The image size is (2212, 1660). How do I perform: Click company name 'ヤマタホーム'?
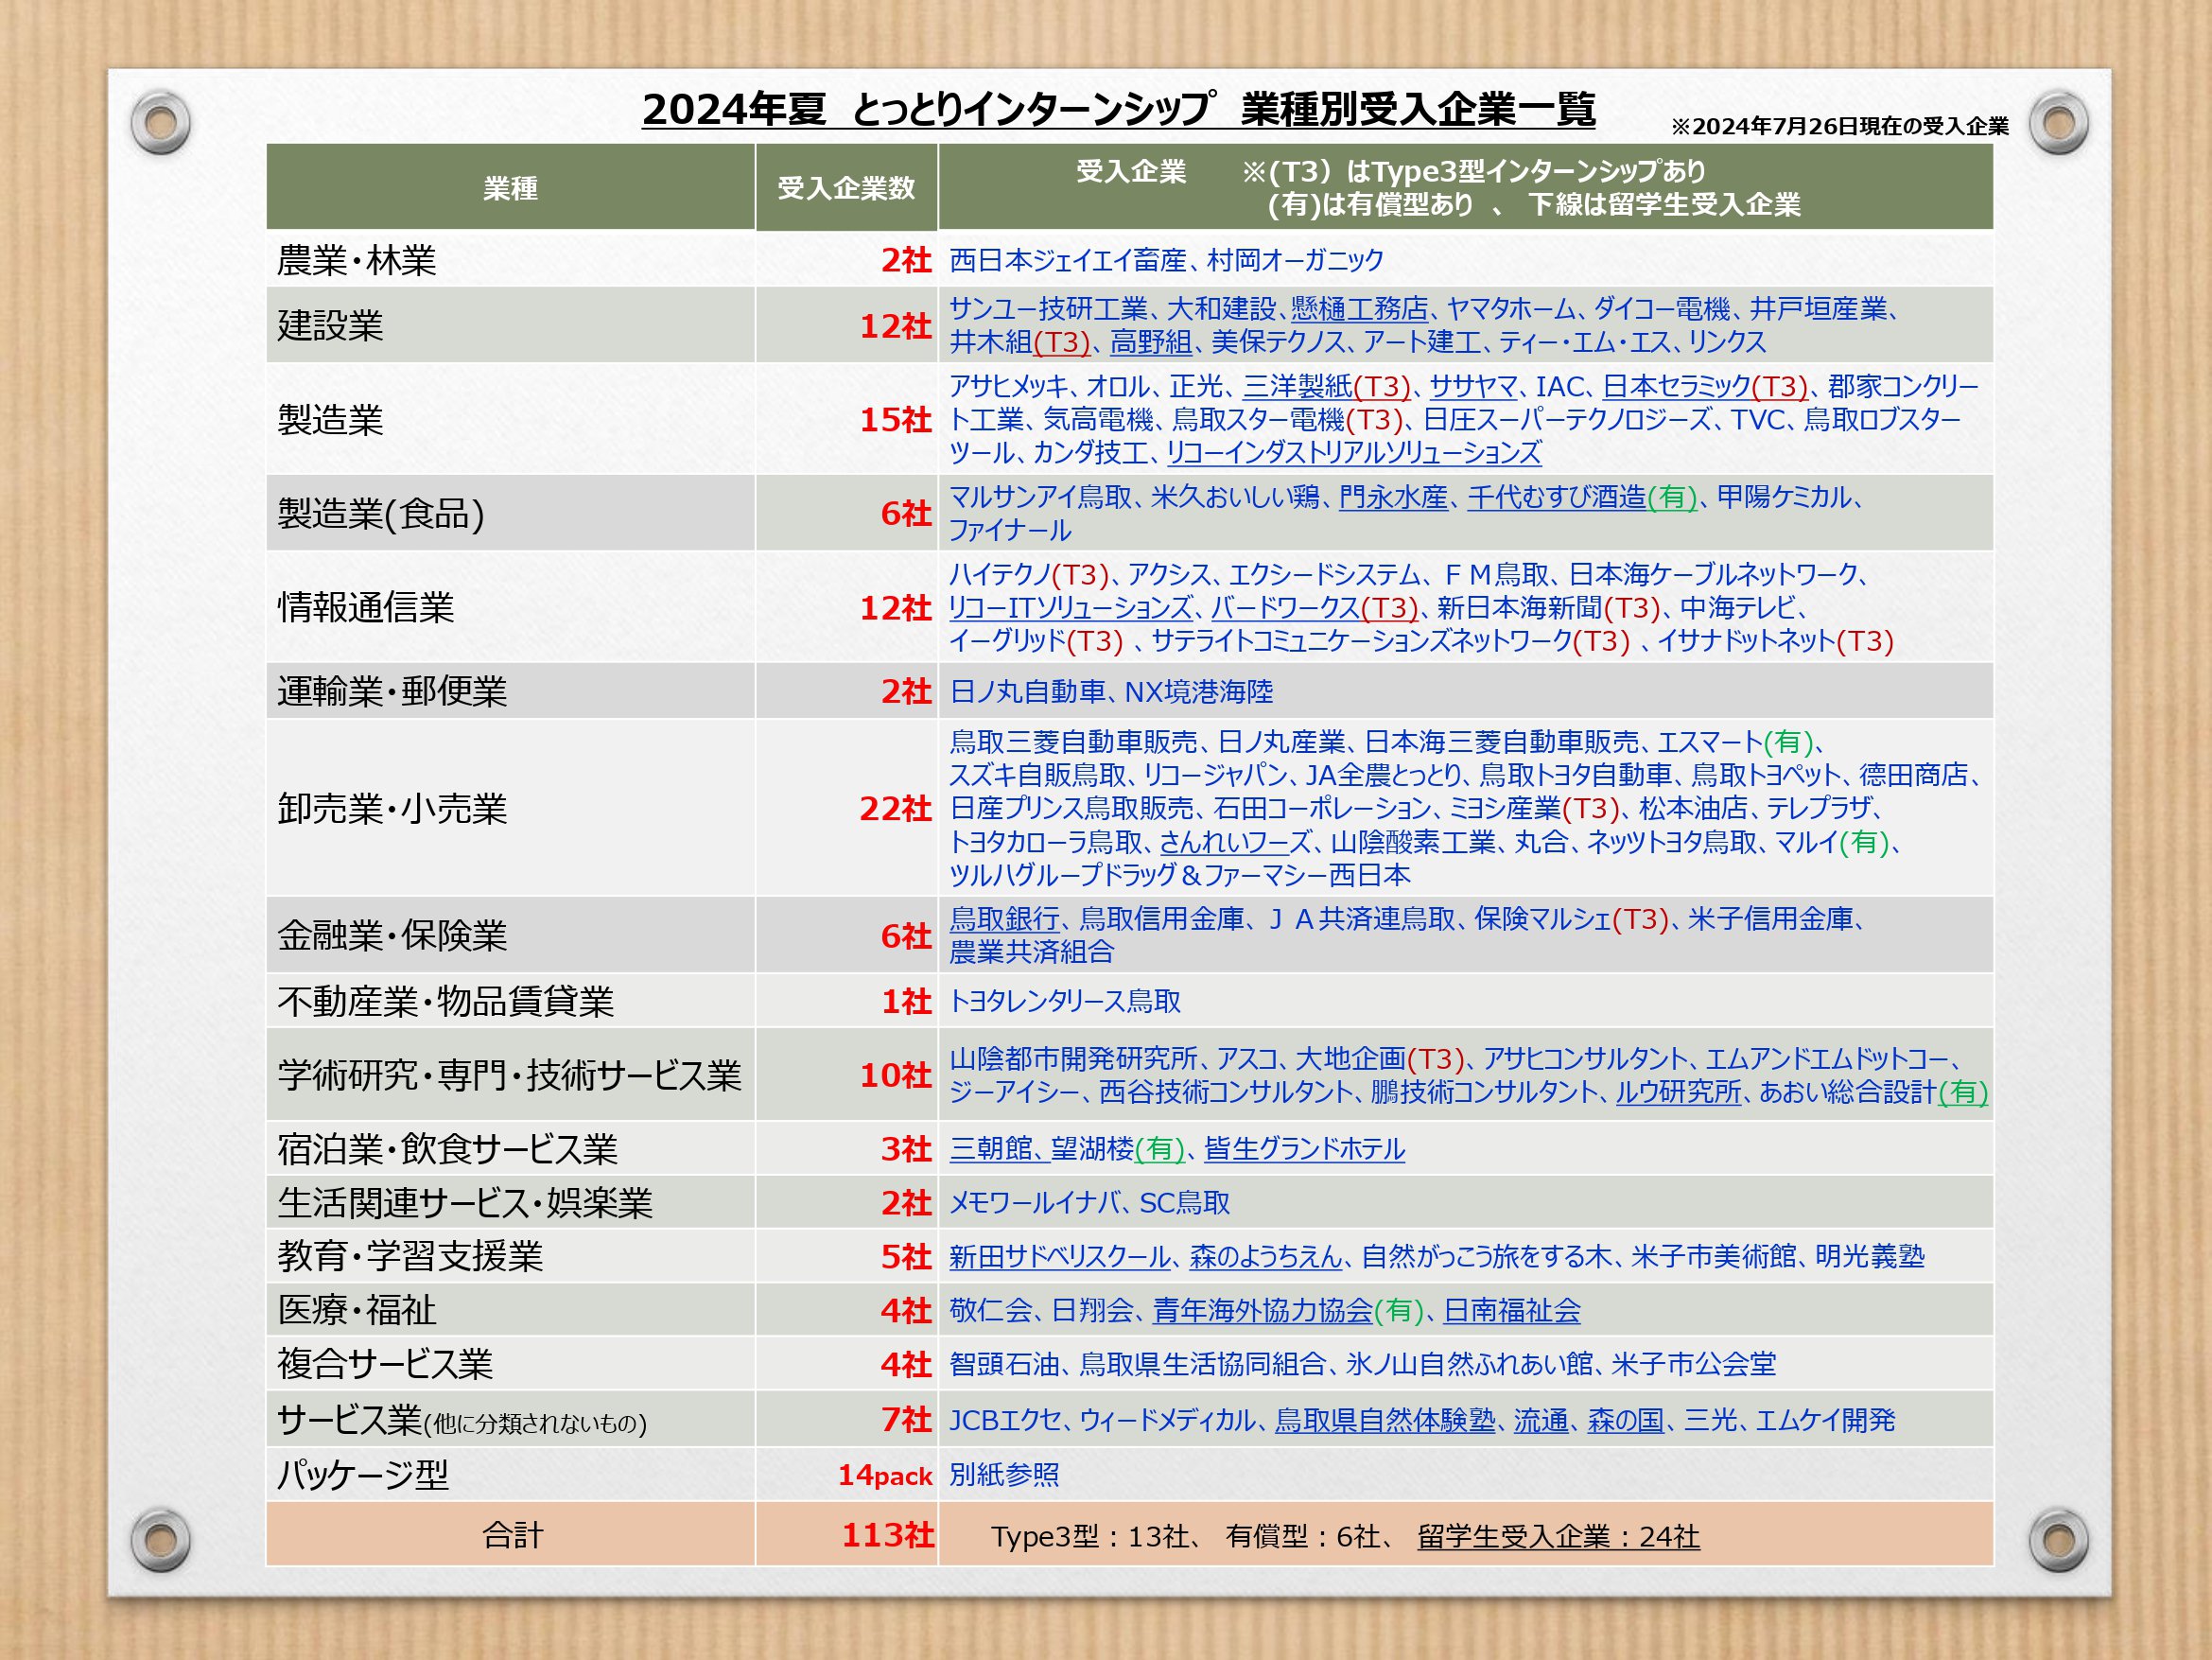[x=1510, y=309]
